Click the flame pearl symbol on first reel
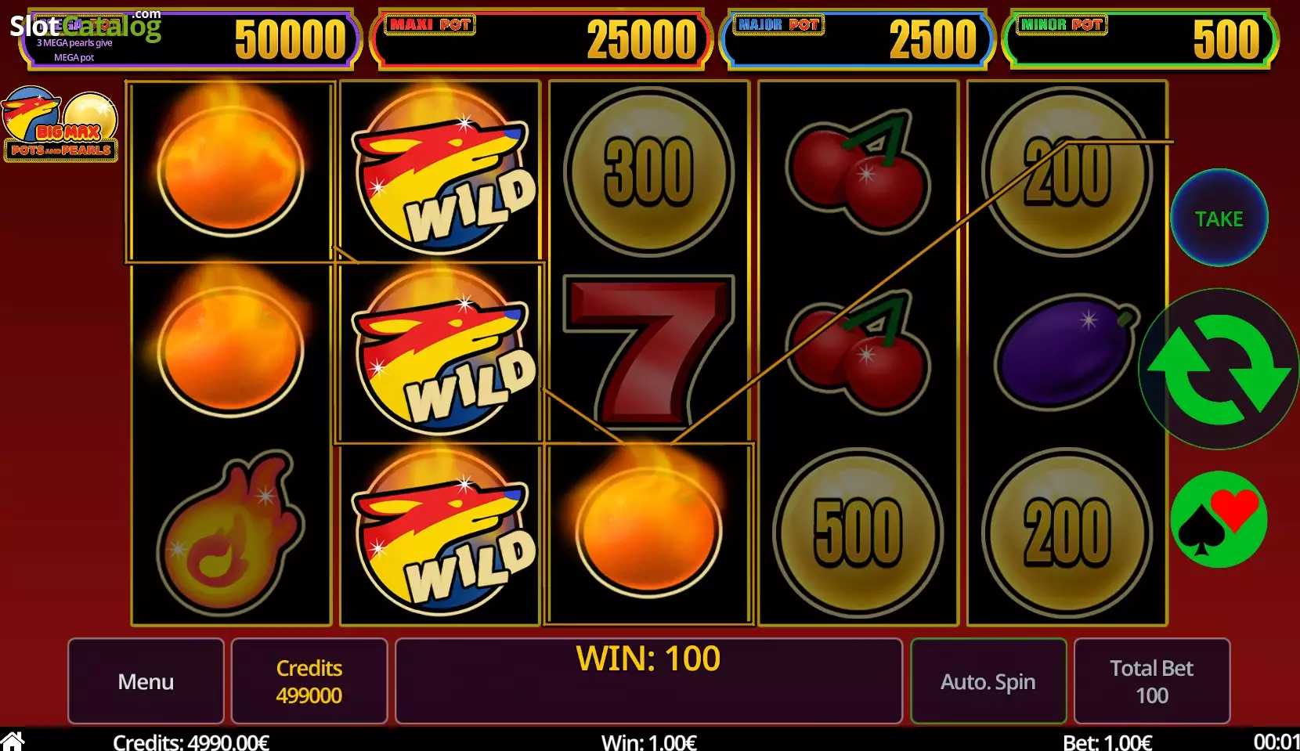Image resolution: width=1300 pixels, height=751 pixels. point(230,533)
